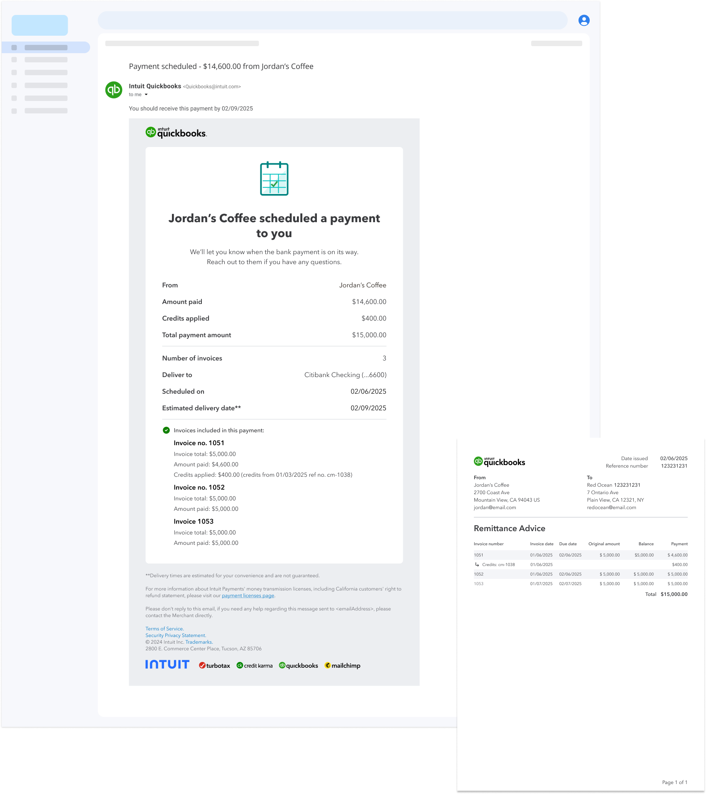Viewport: 706px width, 794px height.
Task: Click 'redocean@email.com' in remittance PDF
Action: (611, 507)
